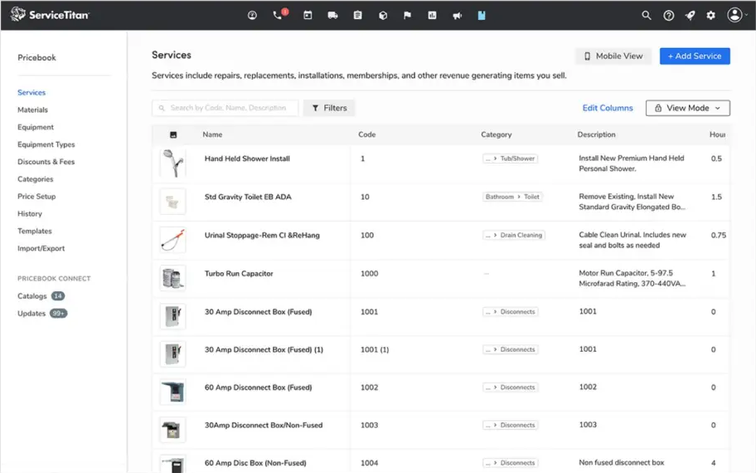Click the Urinal Stoppage cable thumbnail
Screen dimensions: 756x473
(172, 240)
